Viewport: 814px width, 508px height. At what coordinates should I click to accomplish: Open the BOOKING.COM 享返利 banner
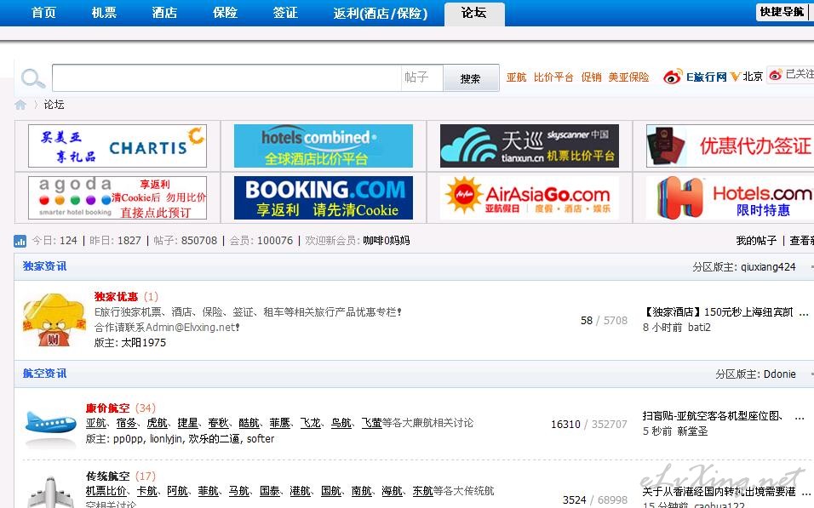tap(324, 197)
